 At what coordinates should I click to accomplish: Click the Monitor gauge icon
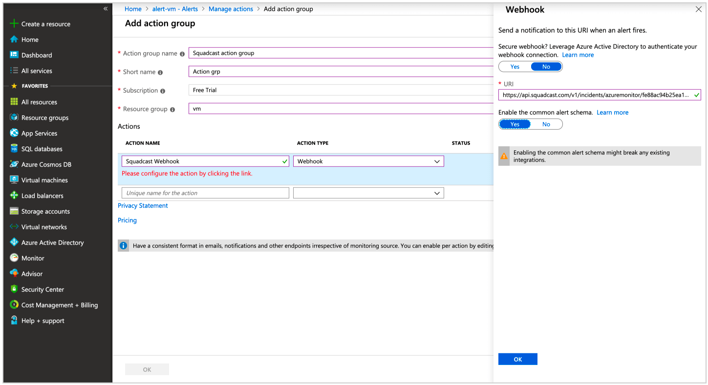(14, 258)
